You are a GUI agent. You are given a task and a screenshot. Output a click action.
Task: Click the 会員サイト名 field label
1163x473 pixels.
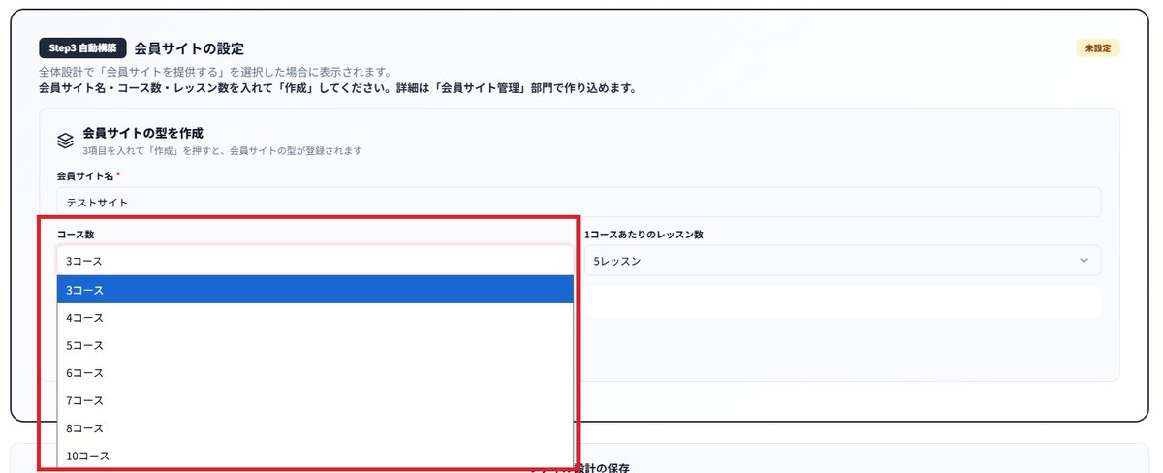(x=85, y=175)
